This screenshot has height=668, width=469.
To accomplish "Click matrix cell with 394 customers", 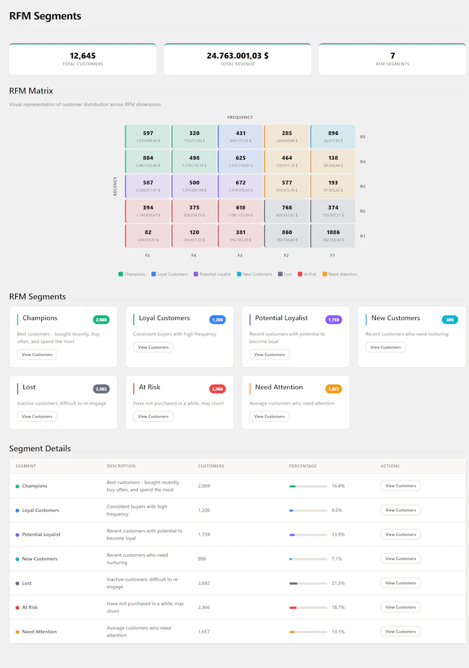I will pos(148,211).
